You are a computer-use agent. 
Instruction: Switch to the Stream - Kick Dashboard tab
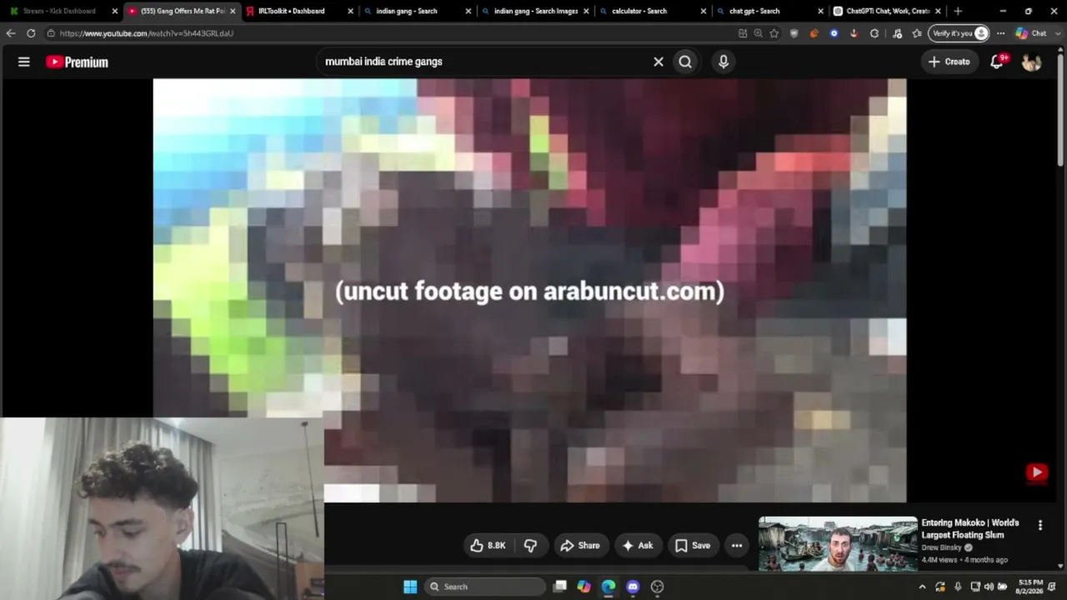(63, 11)
